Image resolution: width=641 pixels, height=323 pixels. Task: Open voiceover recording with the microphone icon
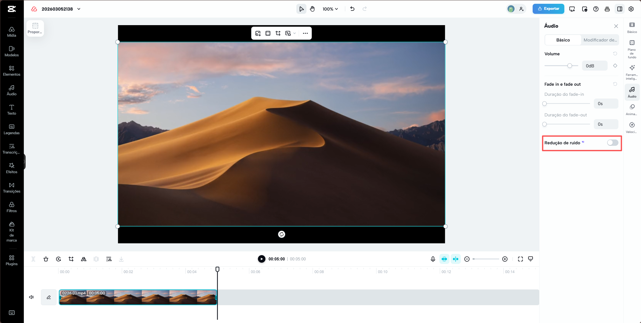(433, 259)
